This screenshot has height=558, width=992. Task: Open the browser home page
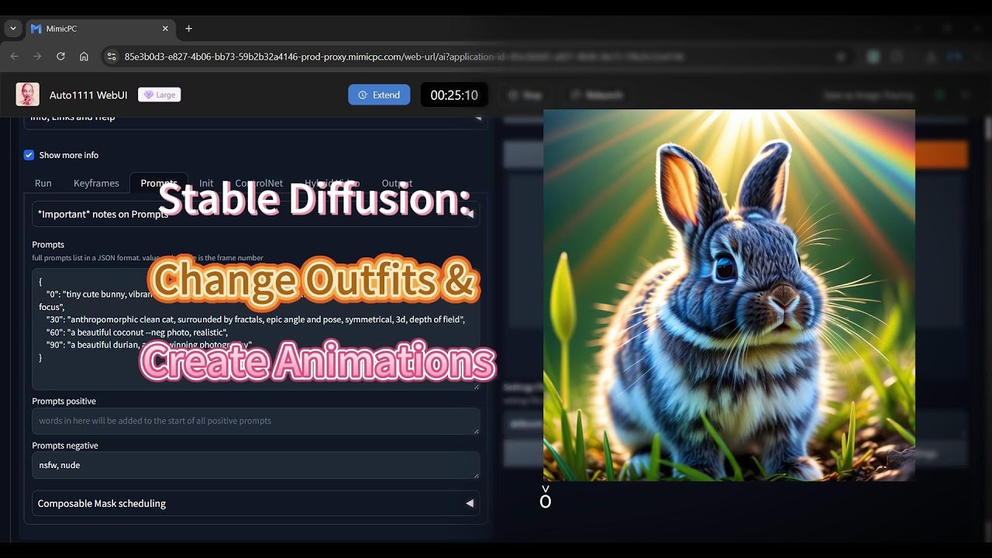pos(84,57)
